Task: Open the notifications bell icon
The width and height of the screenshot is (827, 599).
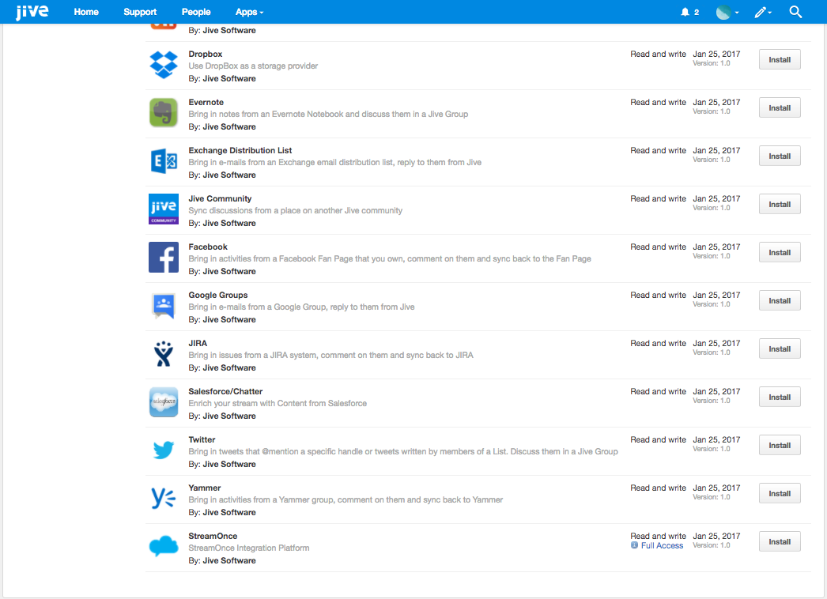Action: (x=685, y=12)
